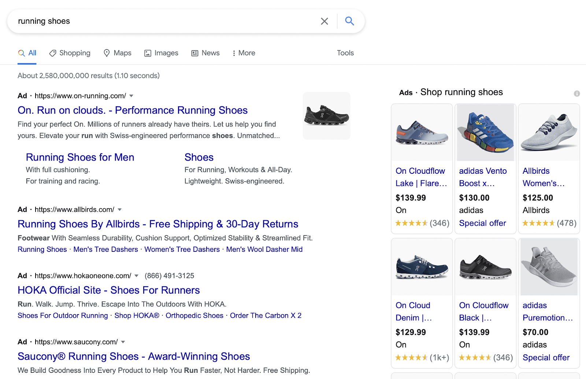Open Running Shoes By Allbirds ad headline
This screenshot has width=586, height=379.
(158, 224)
